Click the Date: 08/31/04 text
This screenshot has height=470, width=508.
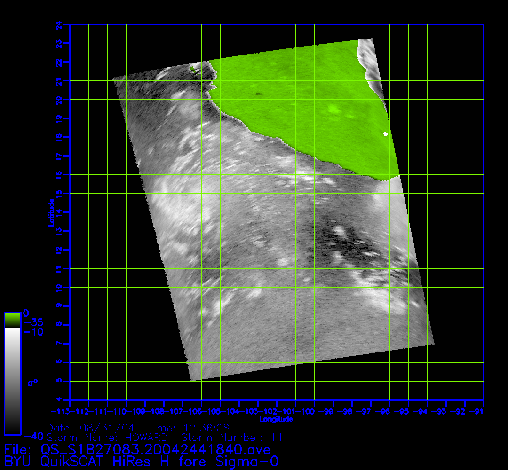93,428
